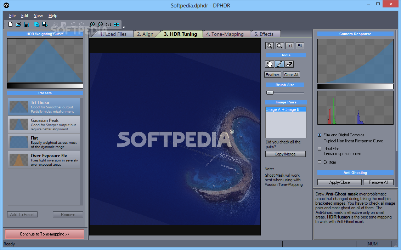Screen dimensions: 401x250
Task: Click the Ready status text
Action: coord(9,244)
